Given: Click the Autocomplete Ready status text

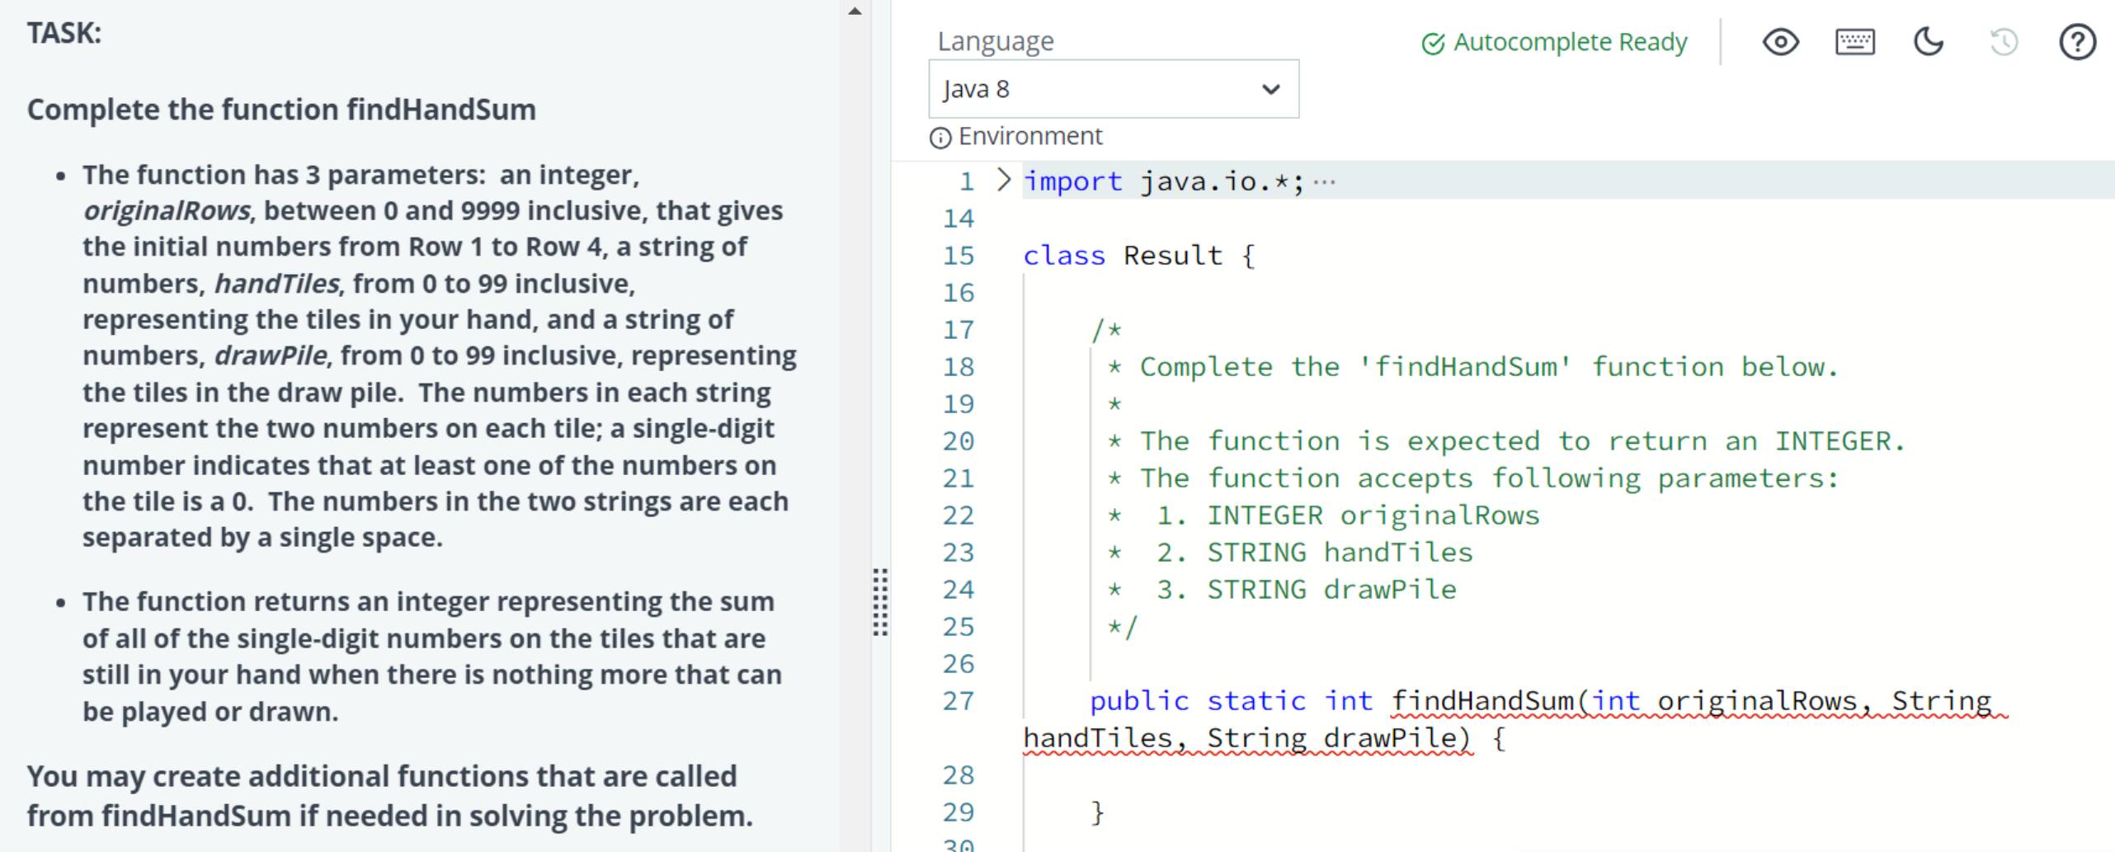Looking at the screenshot, I should pyautogui.click(x=1569, y=42).
